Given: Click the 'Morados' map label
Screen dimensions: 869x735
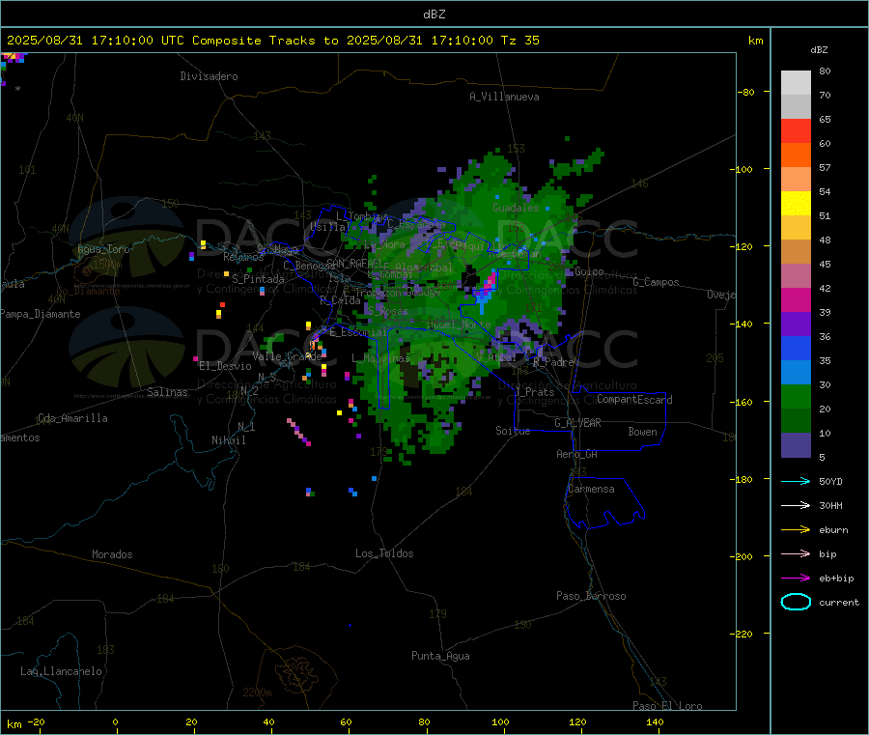Looking at the screenshot, I should (x=113, y=554).
